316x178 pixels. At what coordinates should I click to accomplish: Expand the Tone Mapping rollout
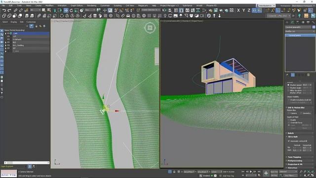click(294, 157)
